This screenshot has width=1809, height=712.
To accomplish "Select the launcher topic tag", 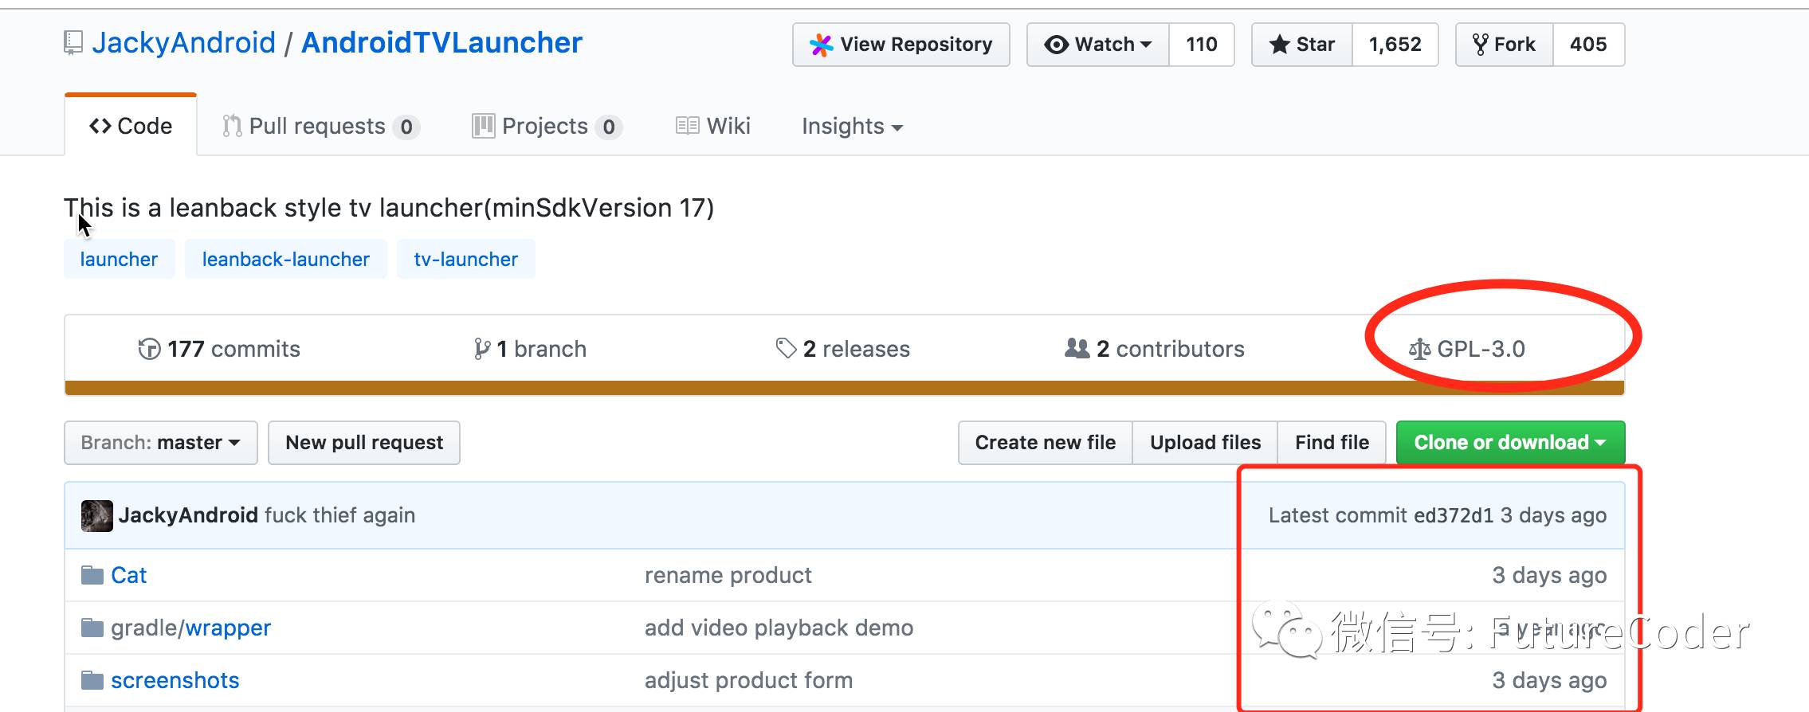I will (119, 259).
